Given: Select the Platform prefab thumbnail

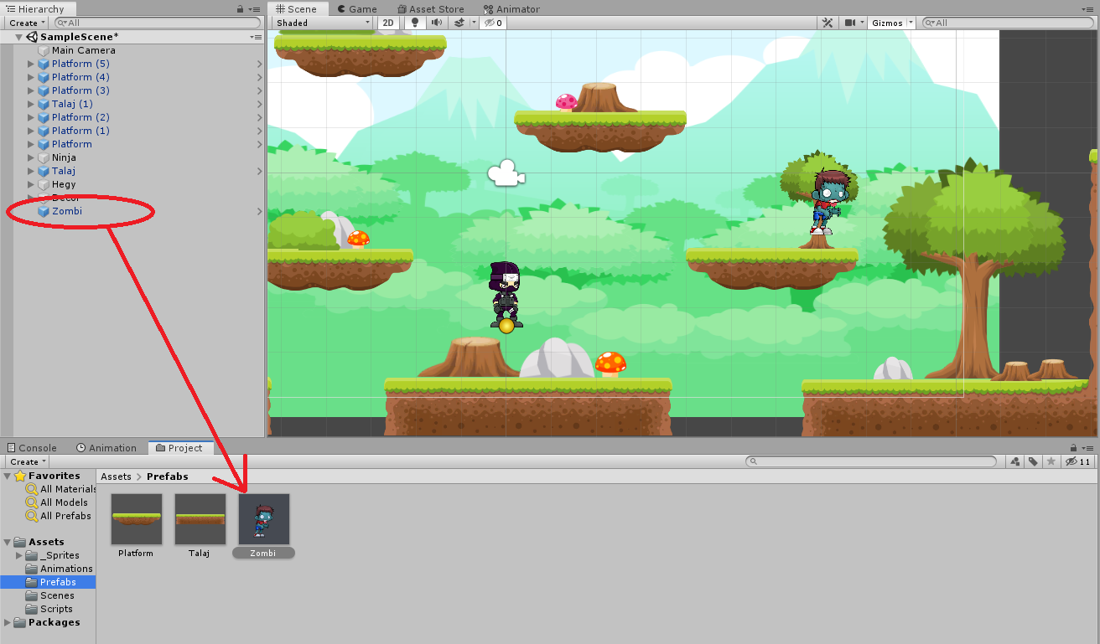Looking at the screenshot, I should 136,518.
